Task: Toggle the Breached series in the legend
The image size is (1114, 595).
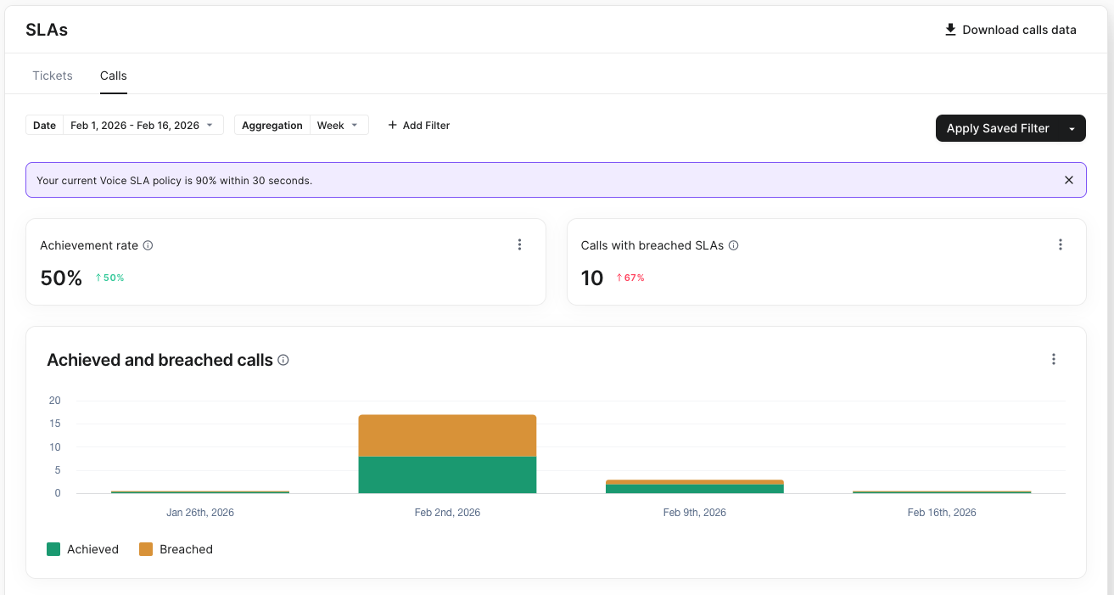Action: tap(176, 549)
